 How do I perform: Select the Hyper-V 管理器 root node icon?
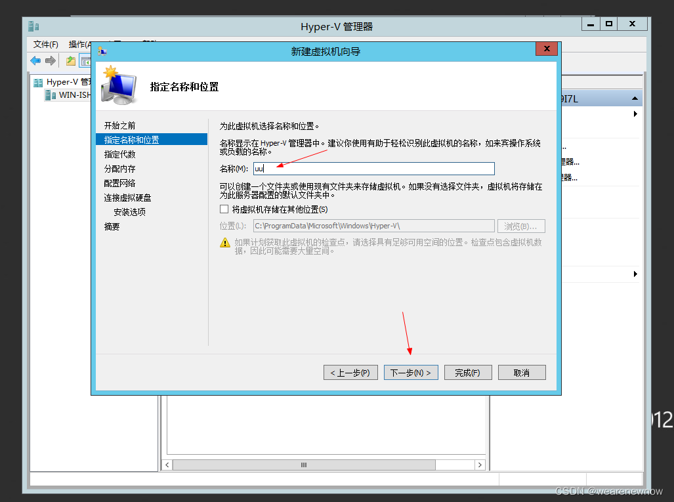coord(39,81)
